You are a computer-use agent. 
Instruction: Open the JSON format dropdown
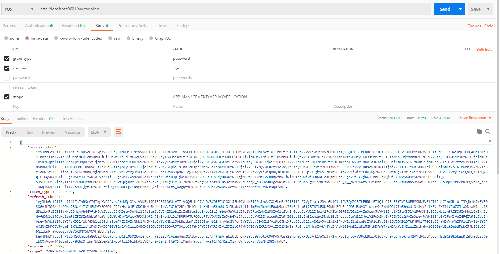[x=99, y=132]
